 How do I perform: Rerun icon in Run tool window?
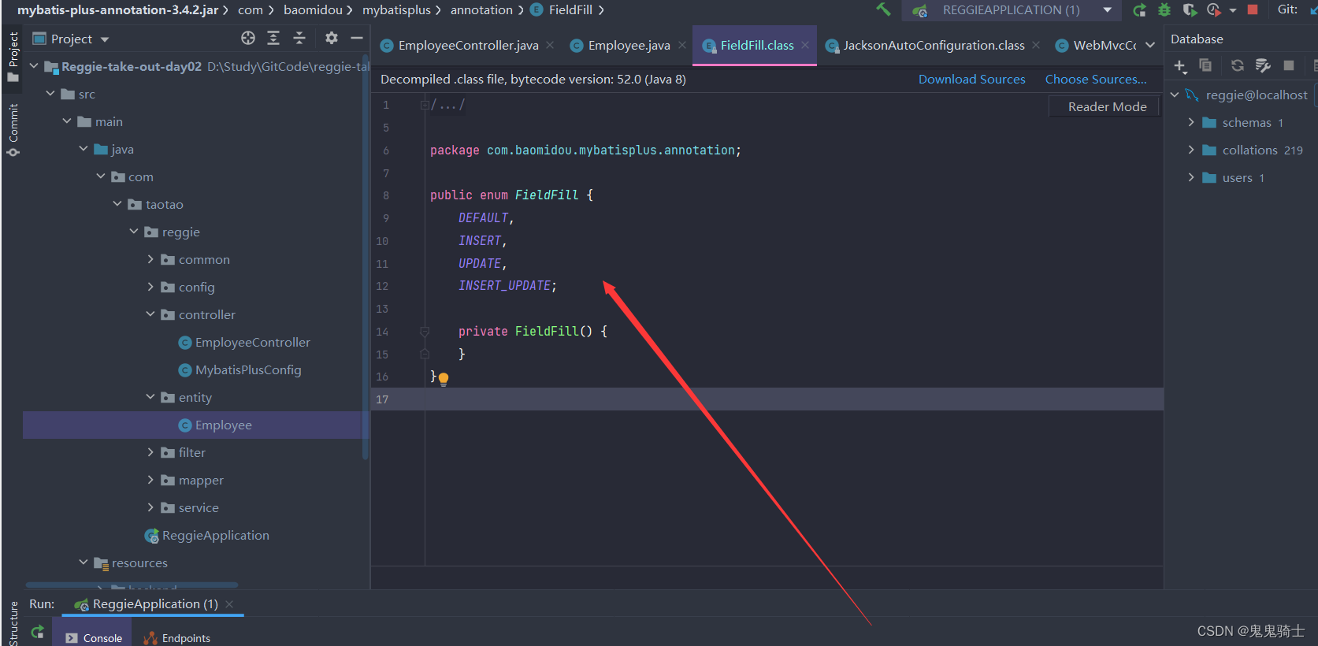[x=37, y=632]
